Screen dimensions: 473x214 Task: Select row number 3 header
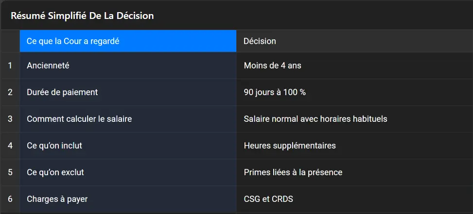click(x=10, y=119)
